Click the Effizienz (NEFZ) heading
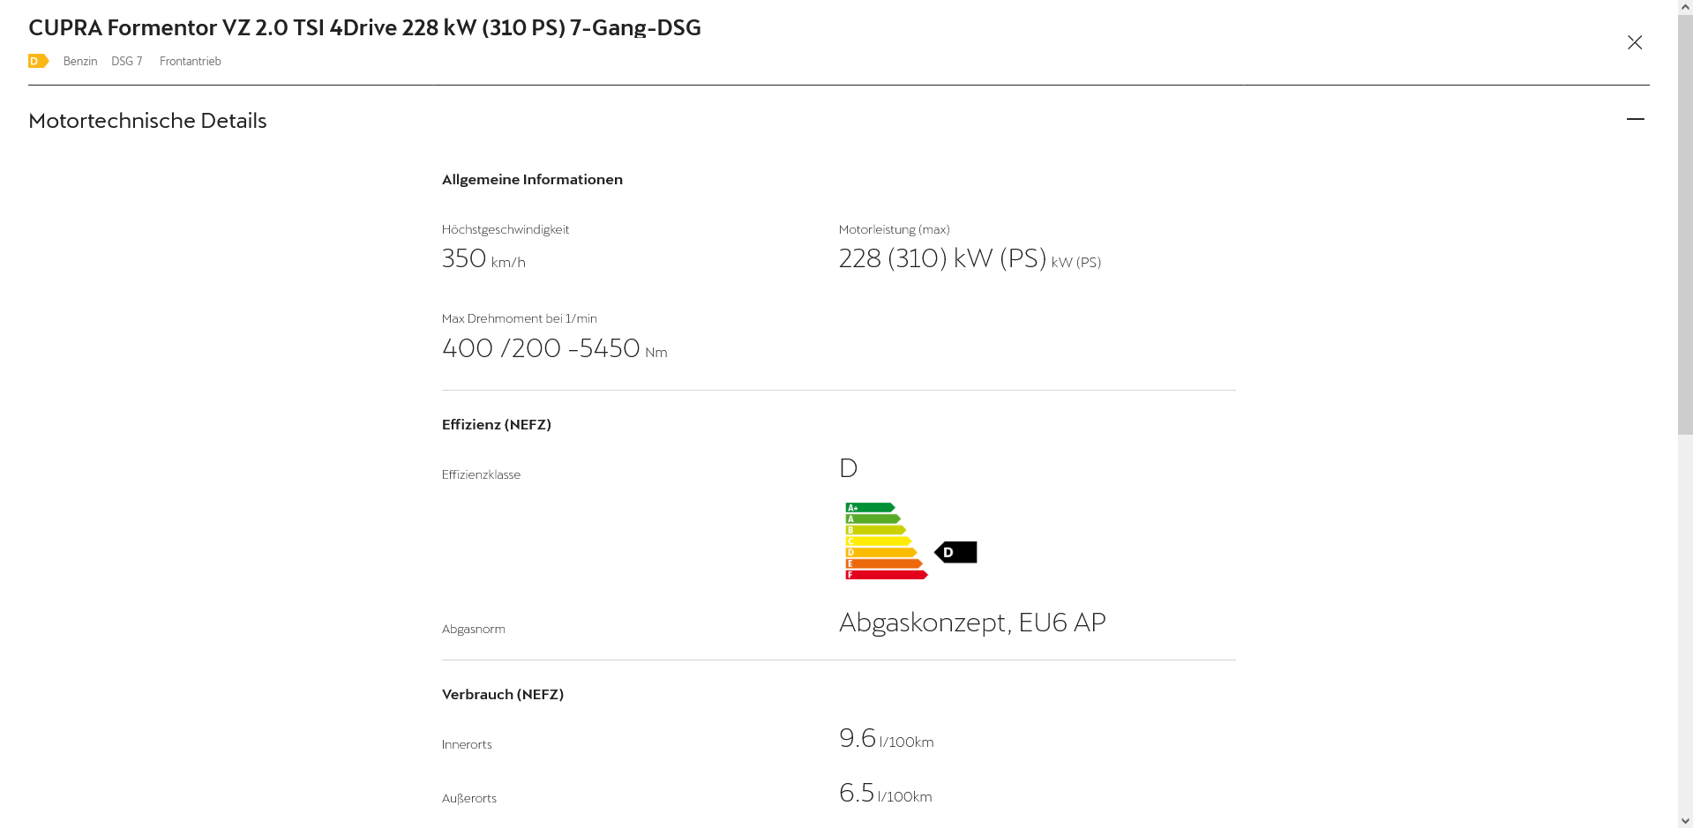 pos(496,424)
